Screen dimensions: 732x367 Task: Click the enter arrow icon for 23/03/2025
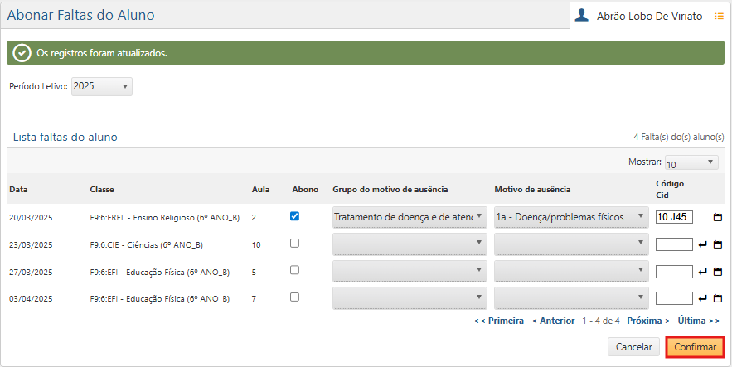[703, 244]
